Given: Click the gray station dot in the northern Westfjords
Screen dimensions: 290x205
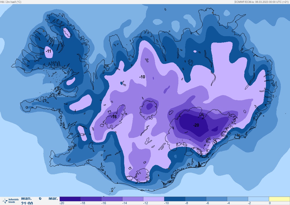Looking at the screenshot, I should click(x=43, y=31).
